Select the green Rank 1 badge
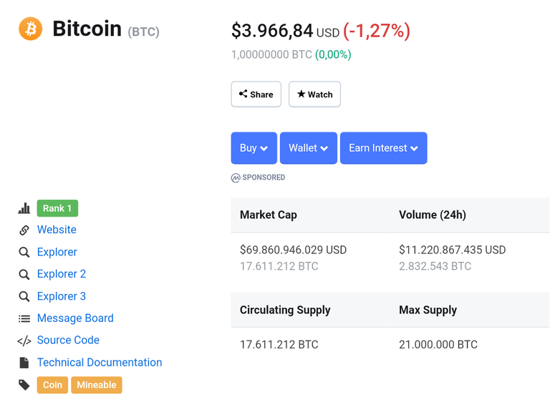Screen dimensions: 550x410 tap(57, 208)
